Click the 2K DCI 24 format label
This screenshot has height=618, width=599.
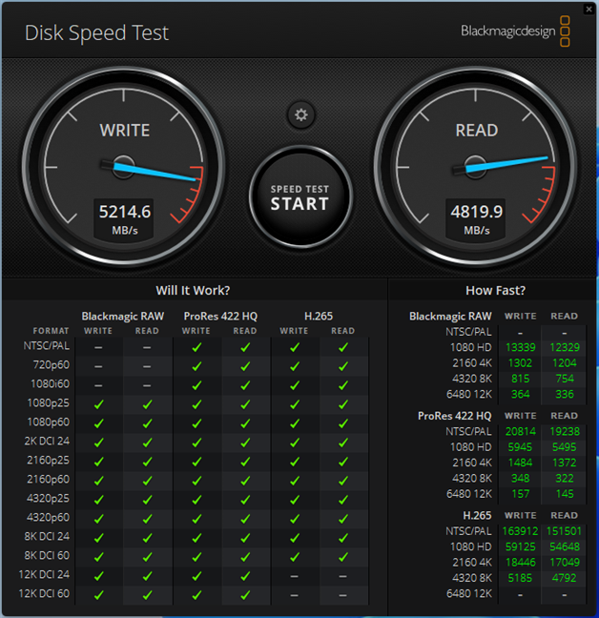[x=47, y=441]
